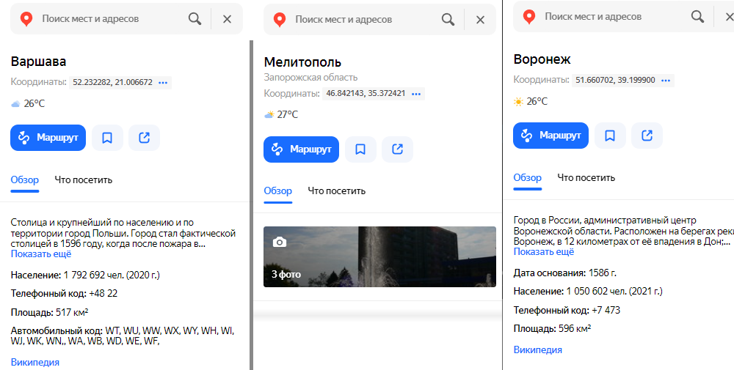The height and width of the screenshot is (370, 734).
Task: Bookmark Воронеж with the bookmark icon
Action: pos(610,136)
